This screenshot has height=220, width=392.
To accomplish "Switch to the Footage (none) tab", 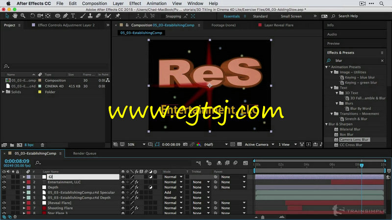I will [223, 25].
